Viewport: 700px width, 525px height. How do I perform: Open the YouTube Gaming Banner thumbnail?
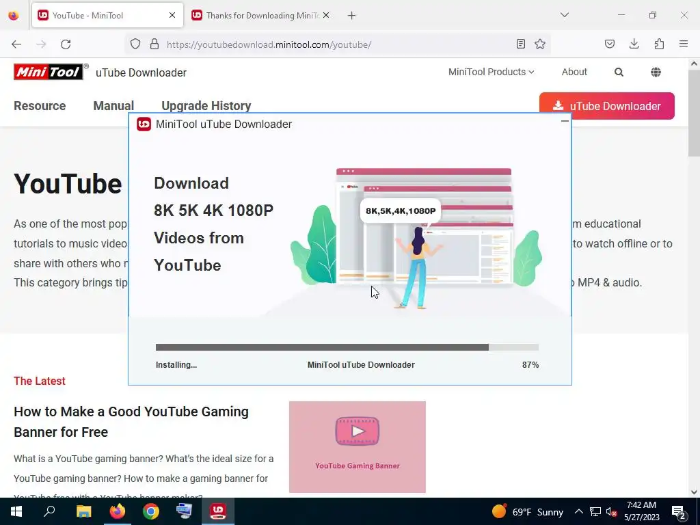357,447
